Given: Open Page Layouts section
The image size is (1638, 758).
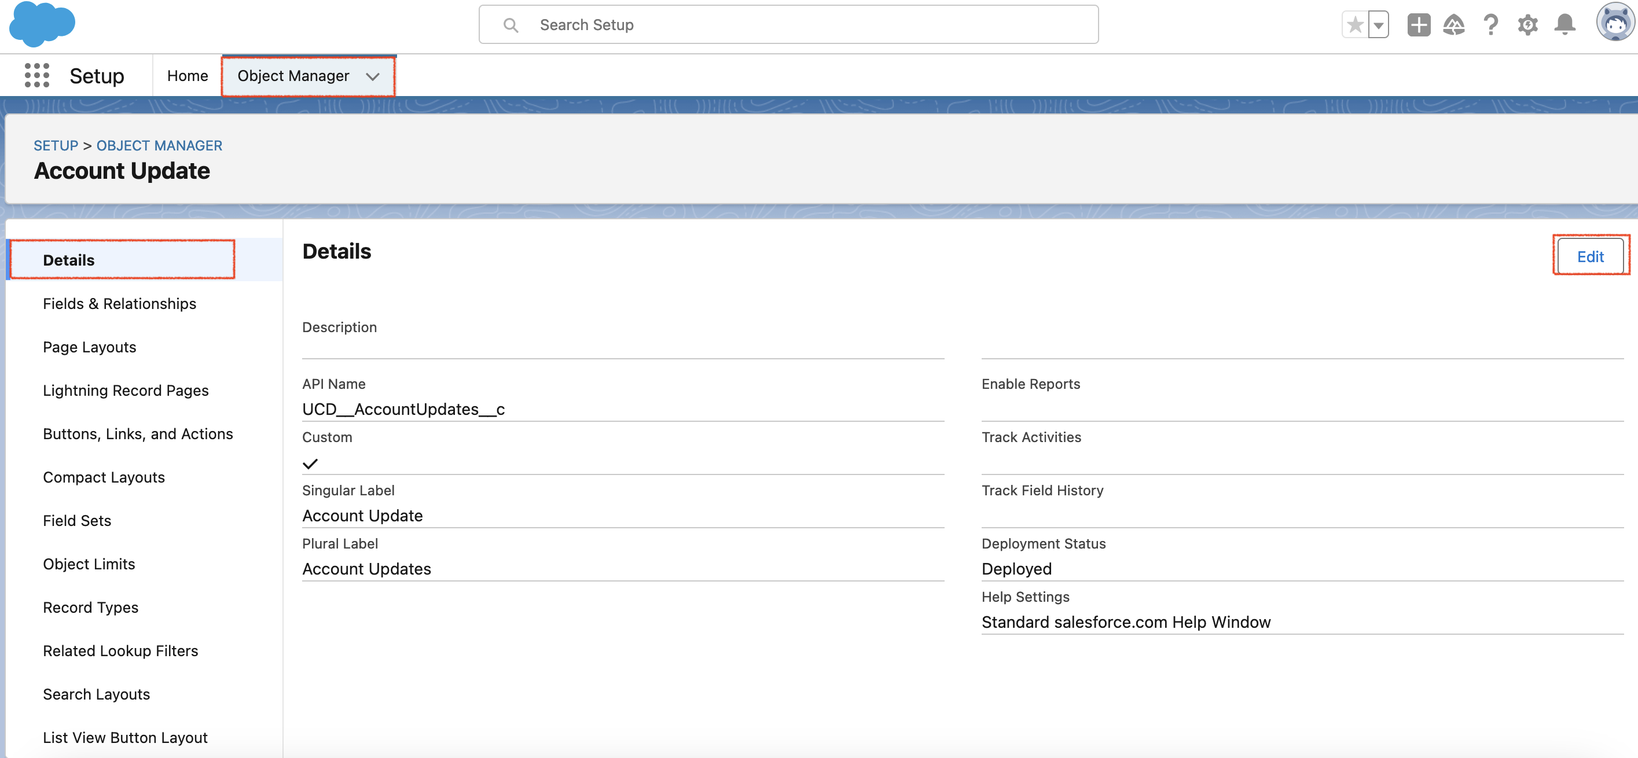Looking at the screenshot, I should (90, 347).
